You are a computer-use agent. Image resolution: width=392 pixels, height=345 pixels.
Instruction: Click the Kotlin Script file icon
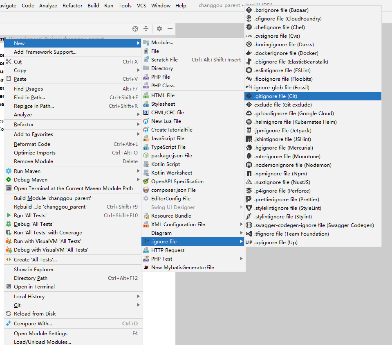click(146, 164)
